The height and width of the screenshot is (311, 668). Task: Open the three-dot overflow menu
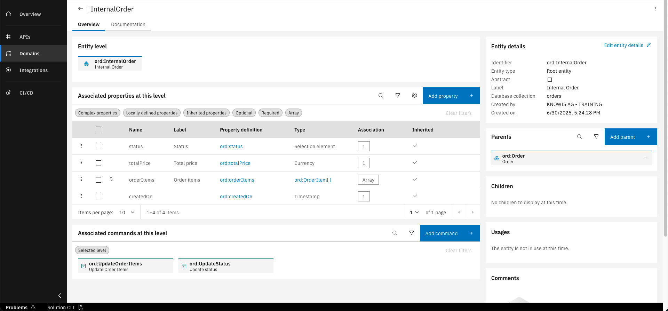pos(656,9)
